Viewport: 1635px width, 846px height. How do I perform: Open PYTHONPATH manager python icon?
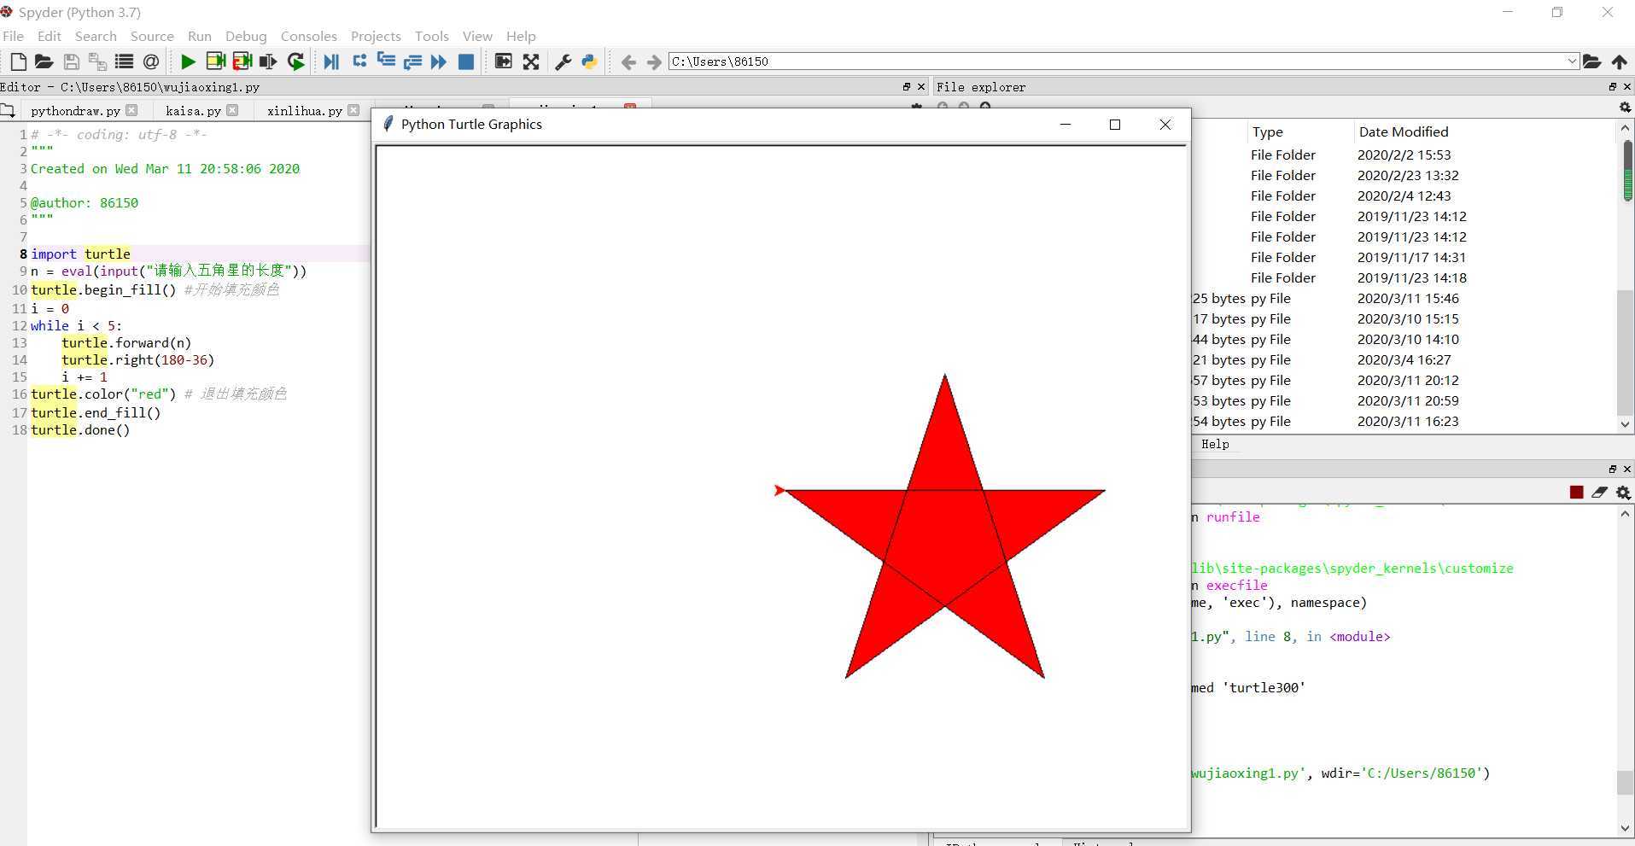[589, 61]
